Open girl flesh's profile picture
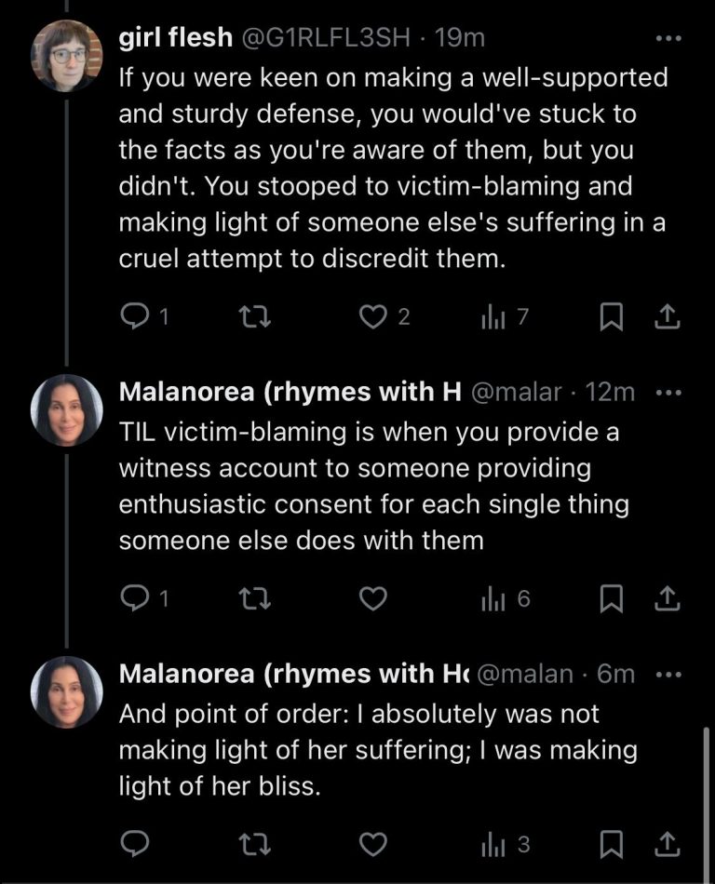This screenshot has width=715, height=884. [66, 54]
